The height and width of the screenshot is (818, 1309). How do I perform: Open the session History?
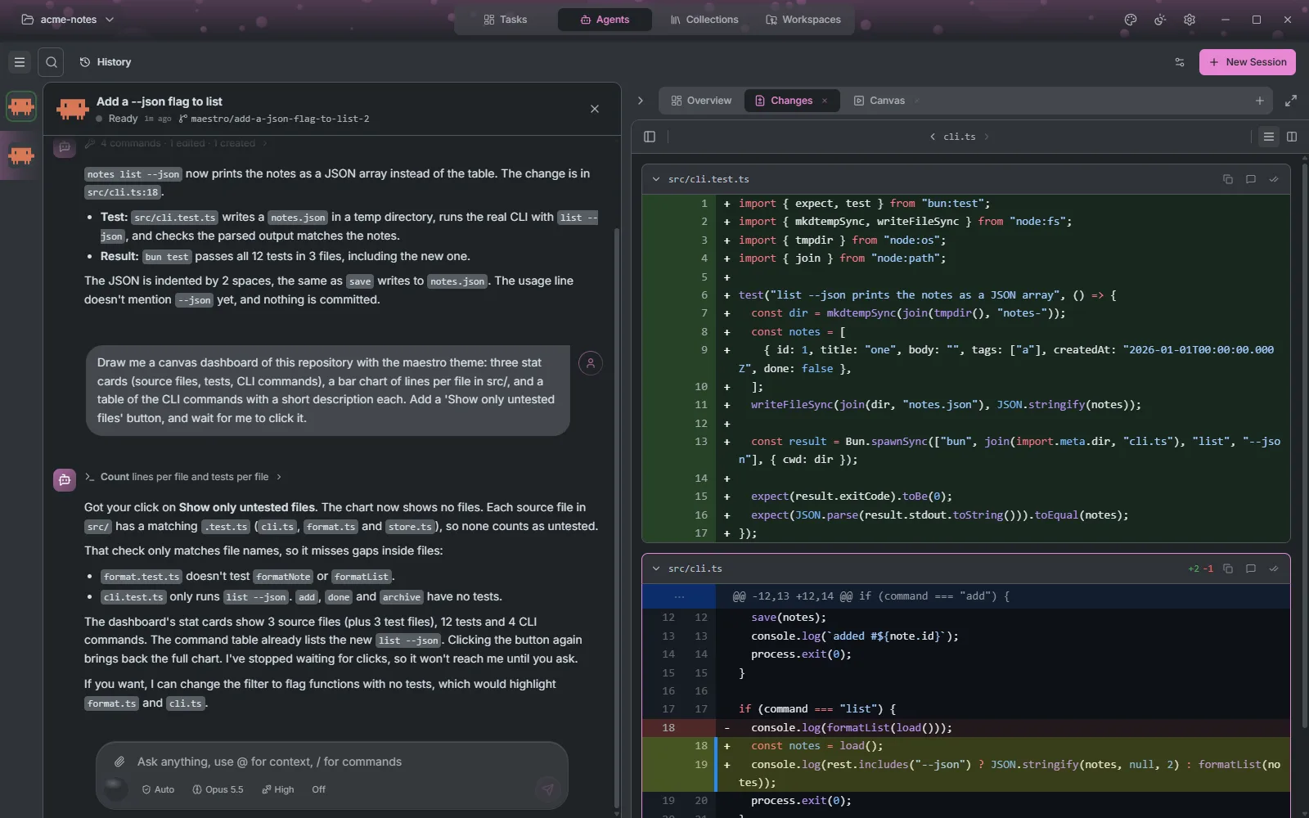[106, 62]
